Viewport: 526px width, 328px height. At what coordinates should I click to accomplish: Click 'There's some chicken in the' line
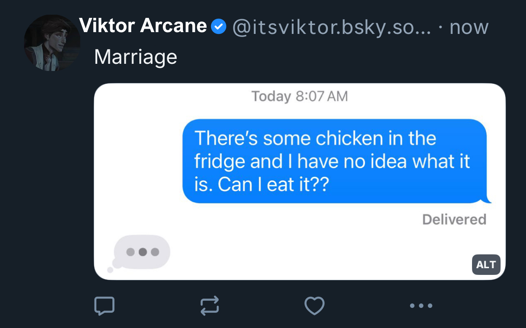315,138
